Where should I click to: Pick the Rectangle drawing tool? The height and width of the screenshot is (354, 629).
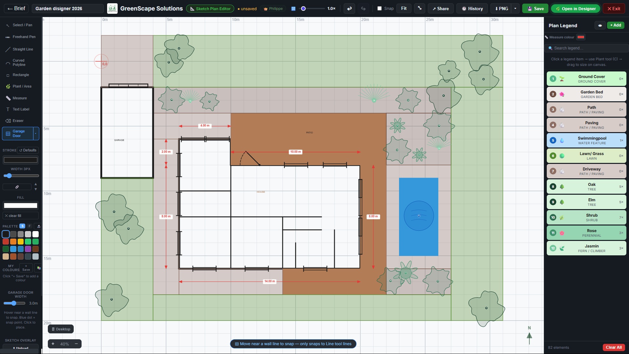coord(21,75)
